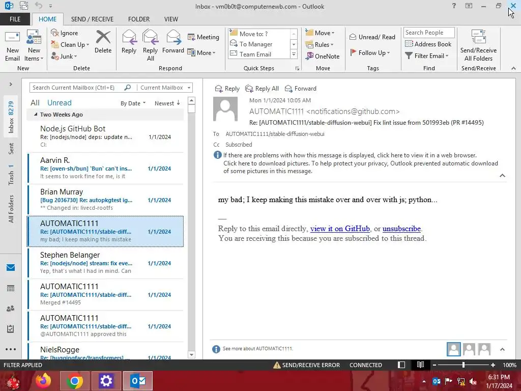Expand the Quick Steps gallery
The width and height of the screenshot is (521, 391).
point(294,54)
